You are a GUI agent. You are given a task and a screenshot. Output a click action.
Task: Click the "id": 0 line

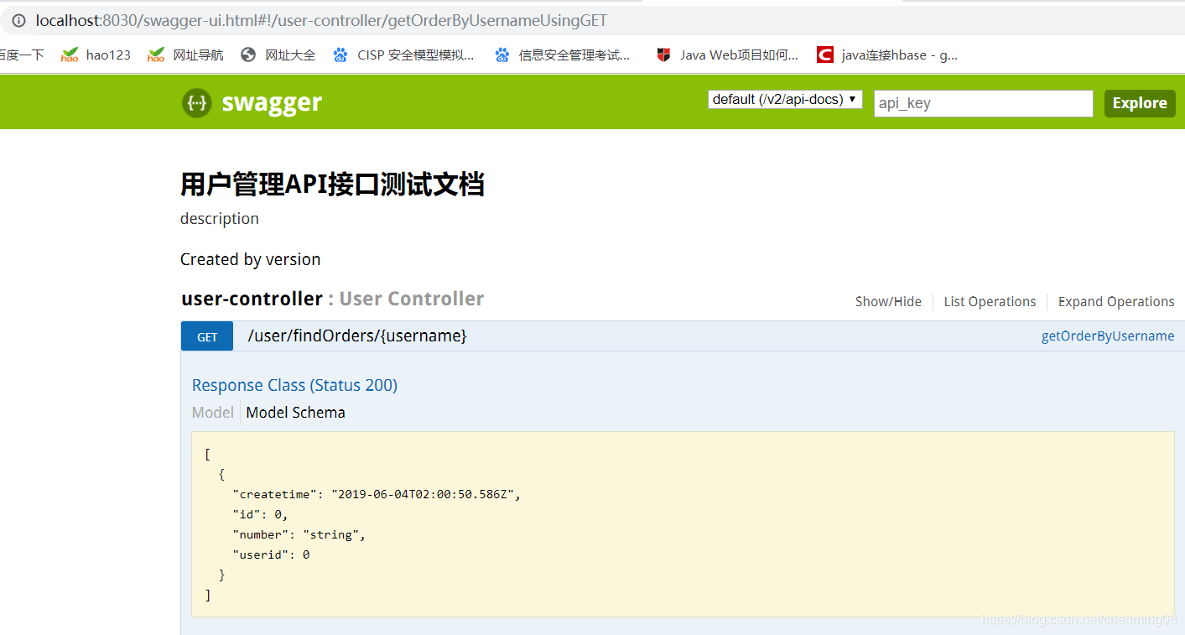(x=260, y=514)
